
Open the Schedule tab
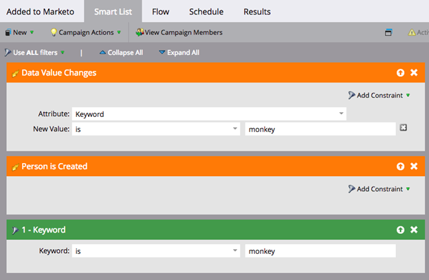206,11
